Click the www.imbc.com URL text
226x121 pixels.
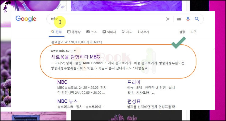[x=61, y=51]
